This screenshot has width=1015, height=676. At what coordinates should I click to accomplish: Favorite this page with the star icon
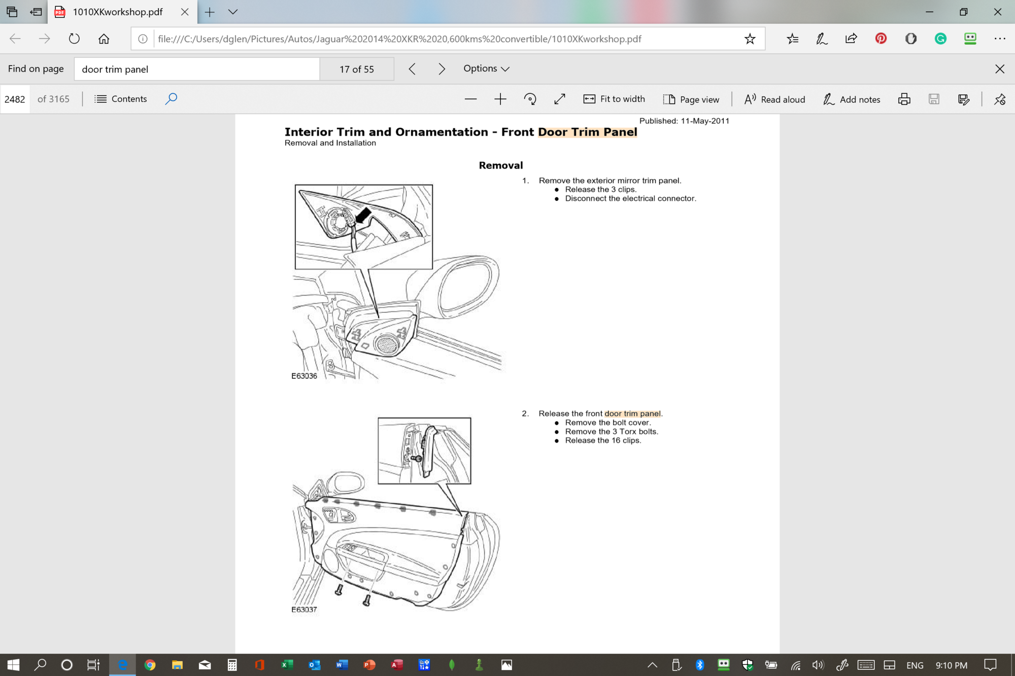tap(750, 39)
